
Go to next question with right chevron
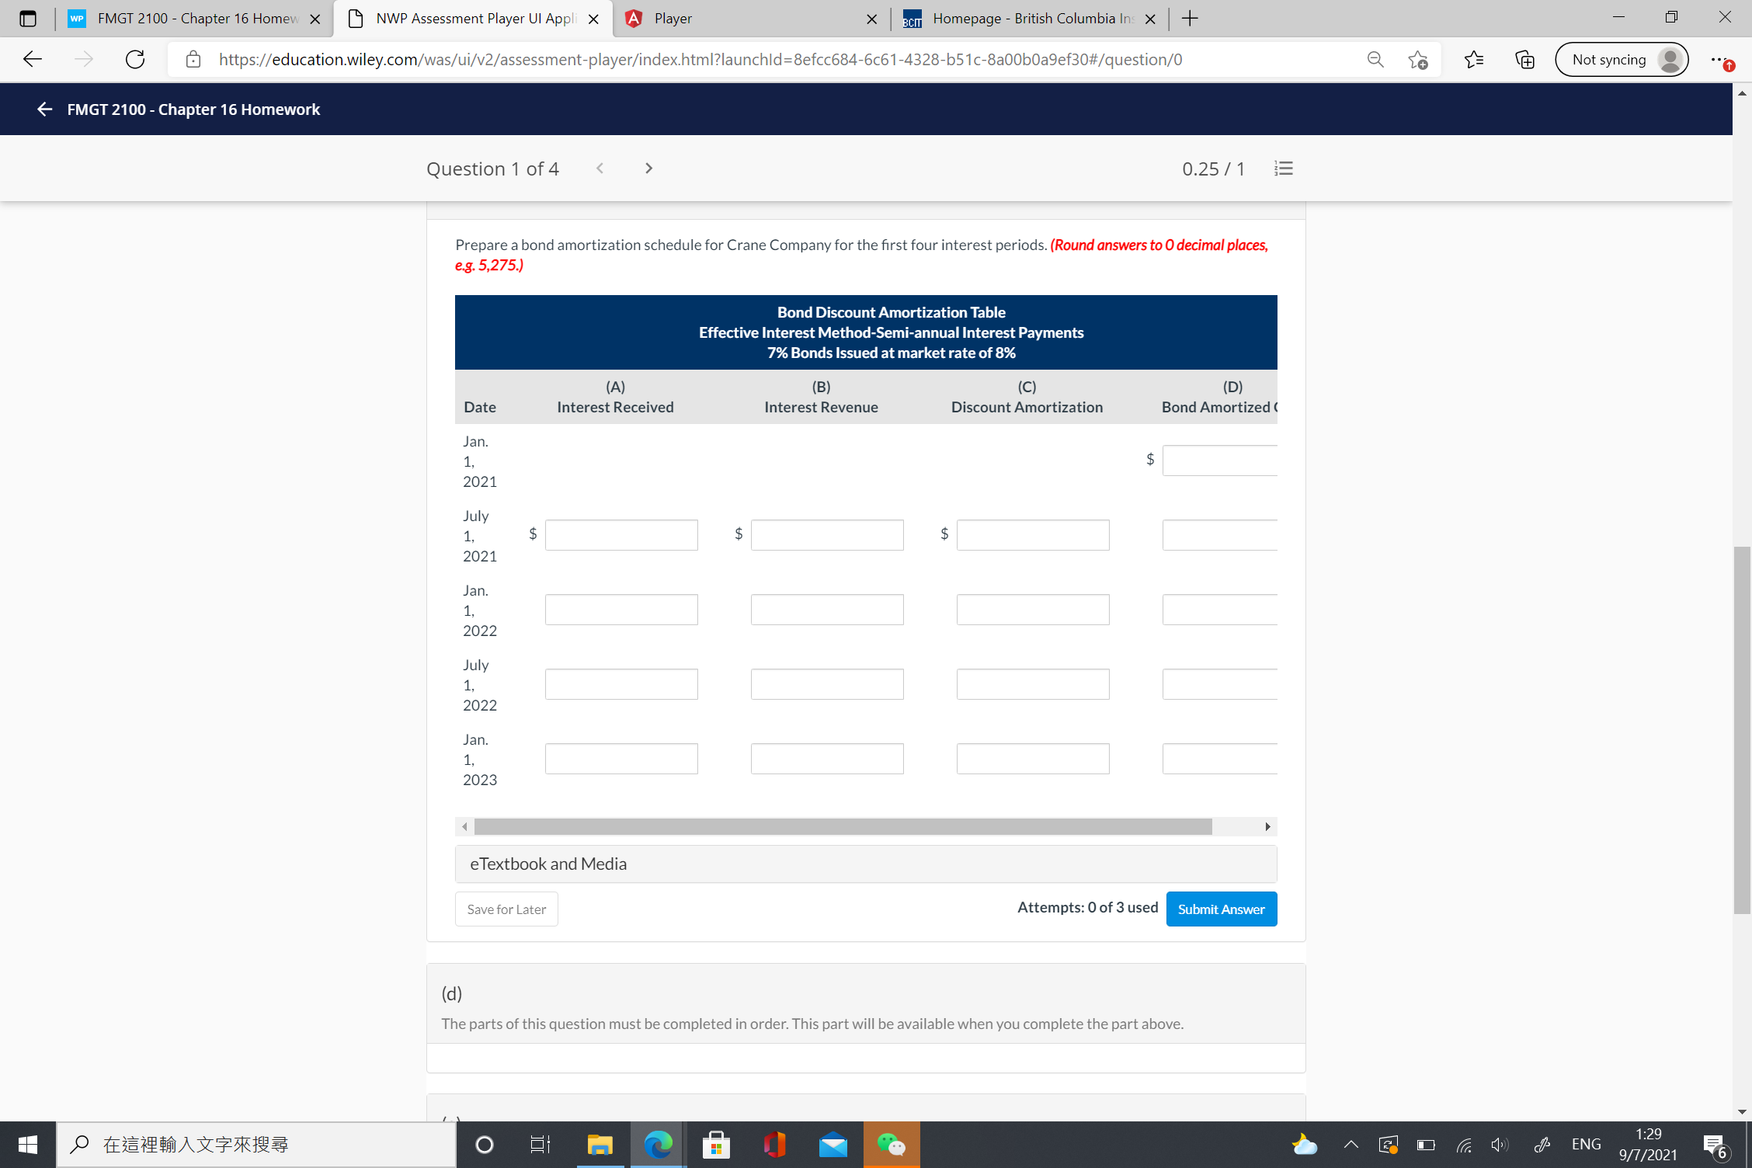point(648,169)
